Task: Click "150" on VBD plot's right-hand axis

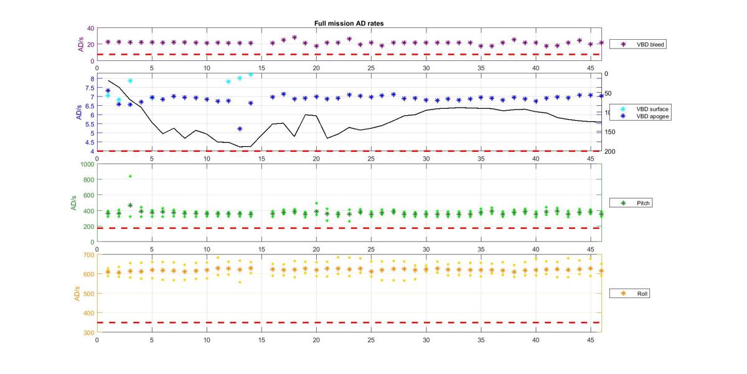Action: [x=610, y=132]
